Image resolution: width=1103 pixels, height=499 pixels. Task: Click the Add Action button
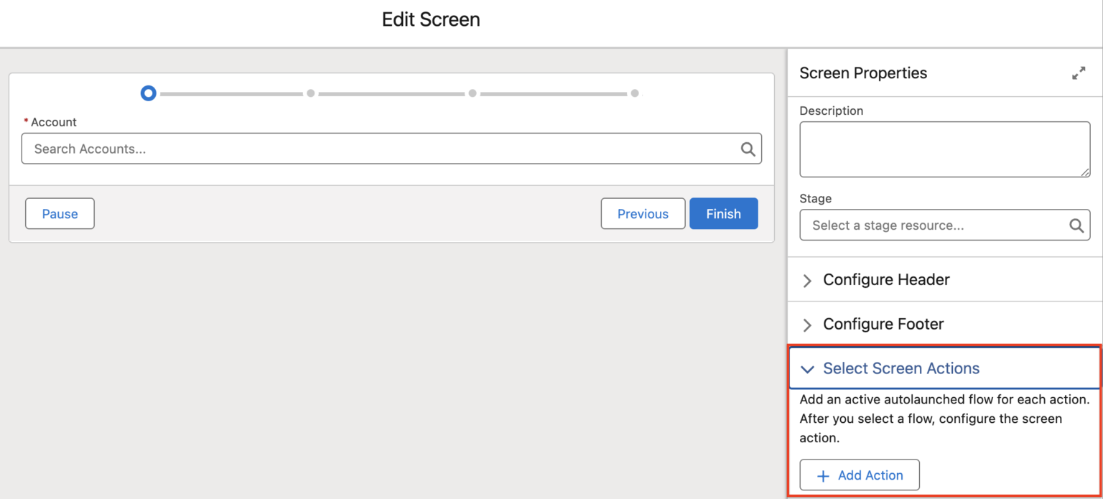860,475
